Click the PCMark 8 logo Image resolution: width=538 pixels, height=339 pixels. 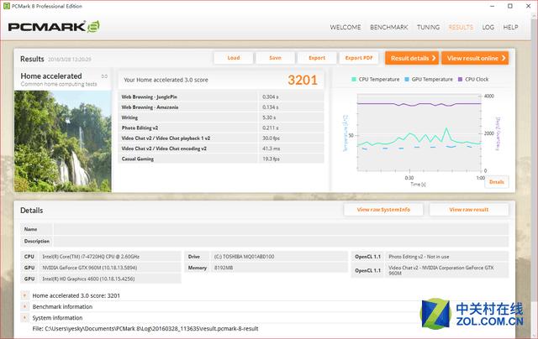[54, 27]
